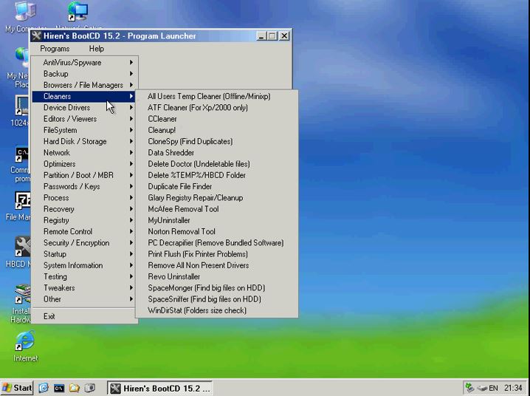Click the drive tray icon
Viewport: 530px width, 396px height.
[482, 388]
